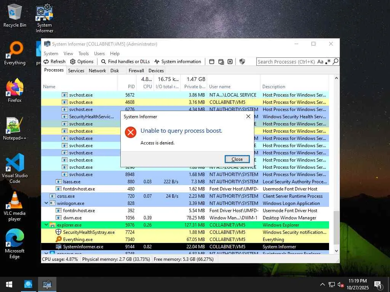
Task: Open the Options gear button
Action: 82,62
